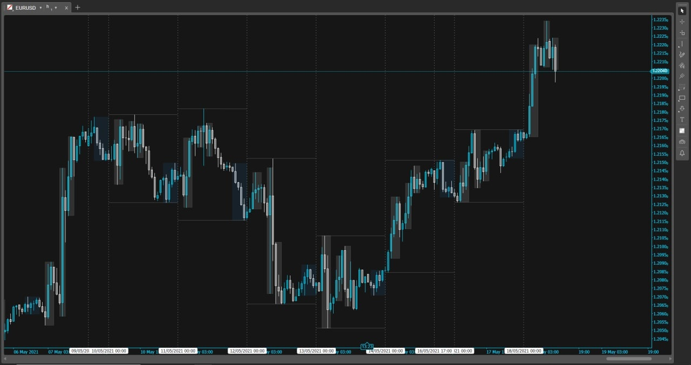Pick the Fibonacci grid tool

pyautogui.click(x=682, y=87)
